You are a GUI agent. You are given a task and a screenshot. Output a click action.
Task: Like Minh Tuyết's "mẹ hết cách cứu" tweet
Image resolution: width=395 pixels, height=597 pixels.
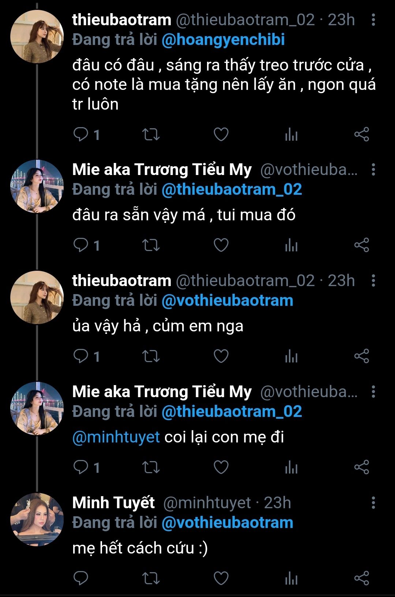pyautogui.click(x=221, y=578)
